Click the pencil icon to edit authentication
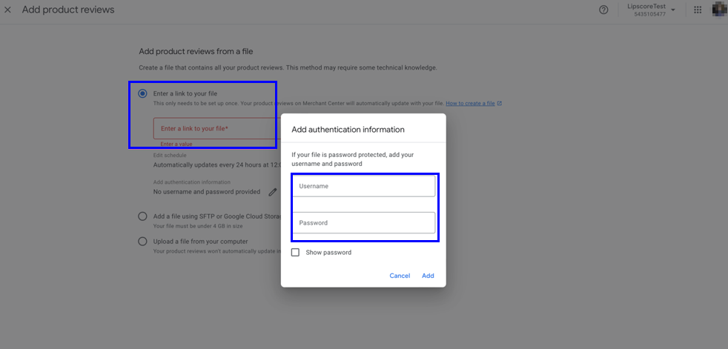 [273, 192]
